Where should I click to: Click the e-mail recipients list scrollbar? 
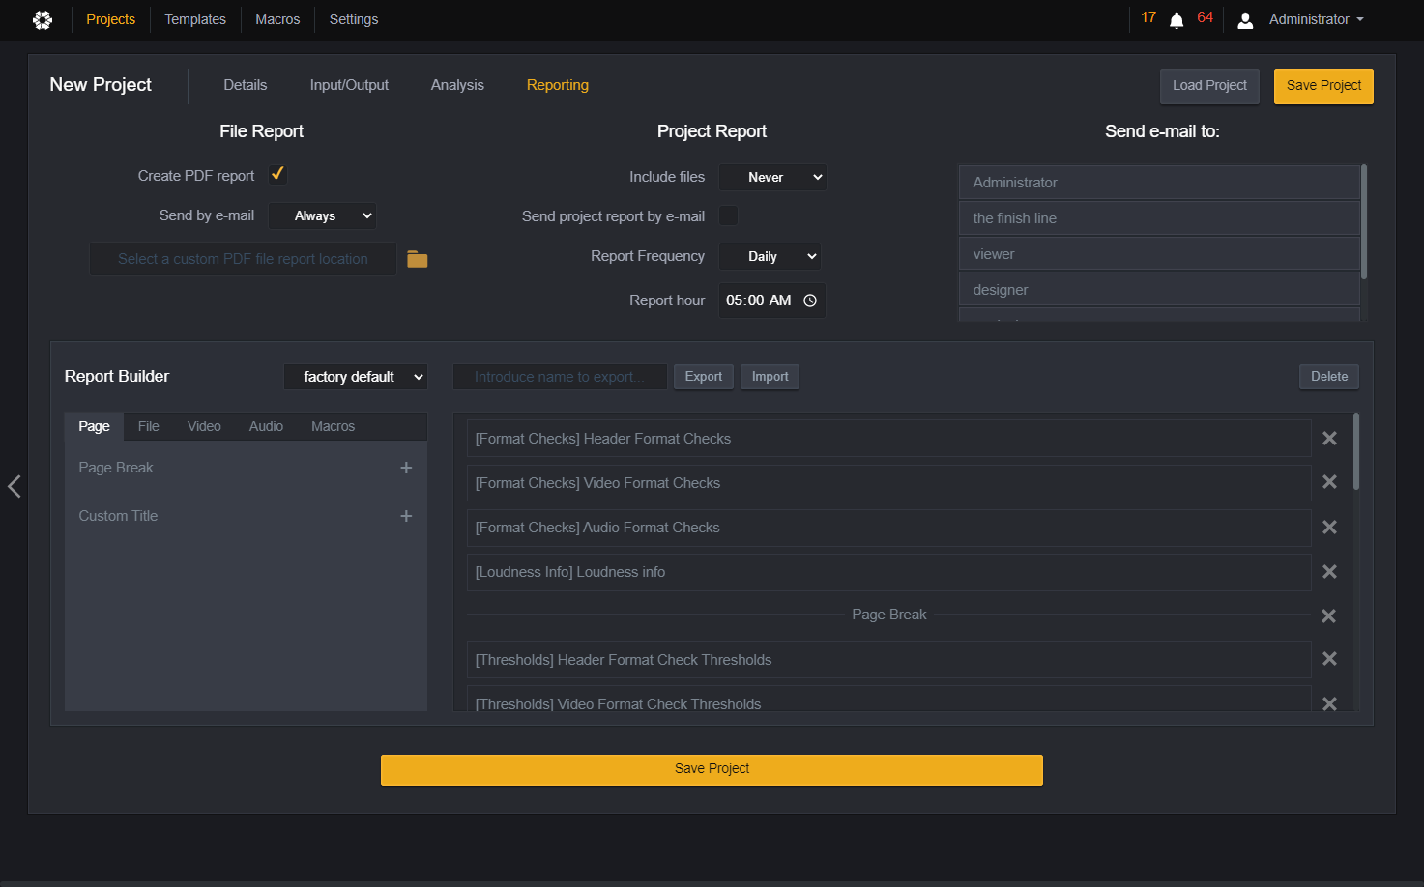(x=1364, y=221)
